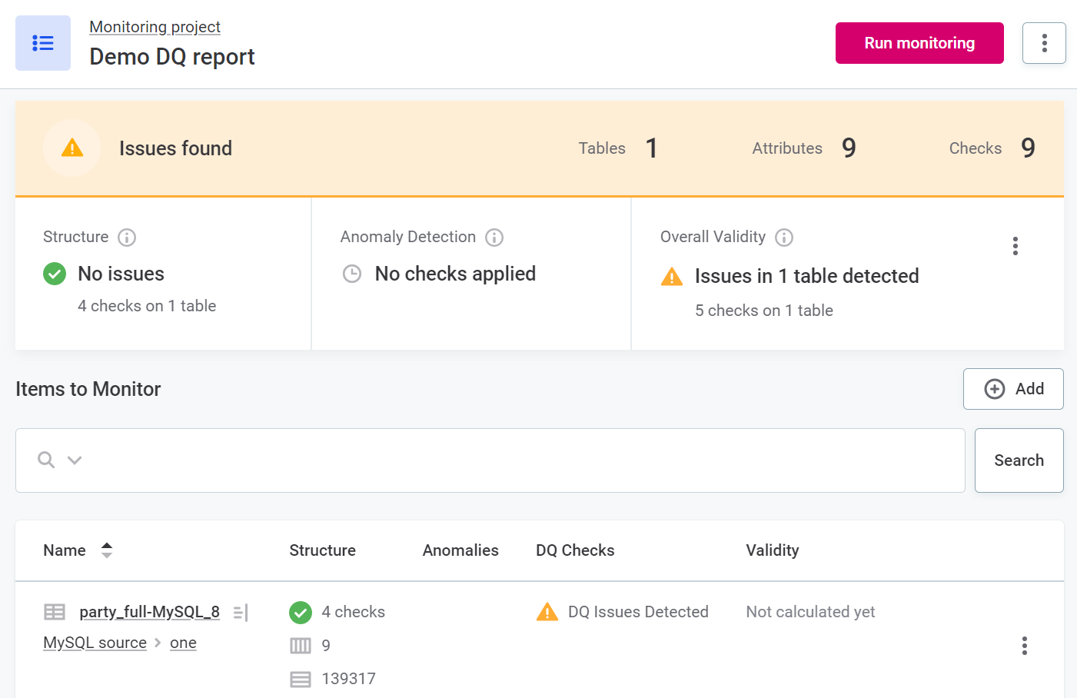Viewport: 1077px width, 698px height.
Task: Click the Run monitoring button
Action: click(919, 43)
